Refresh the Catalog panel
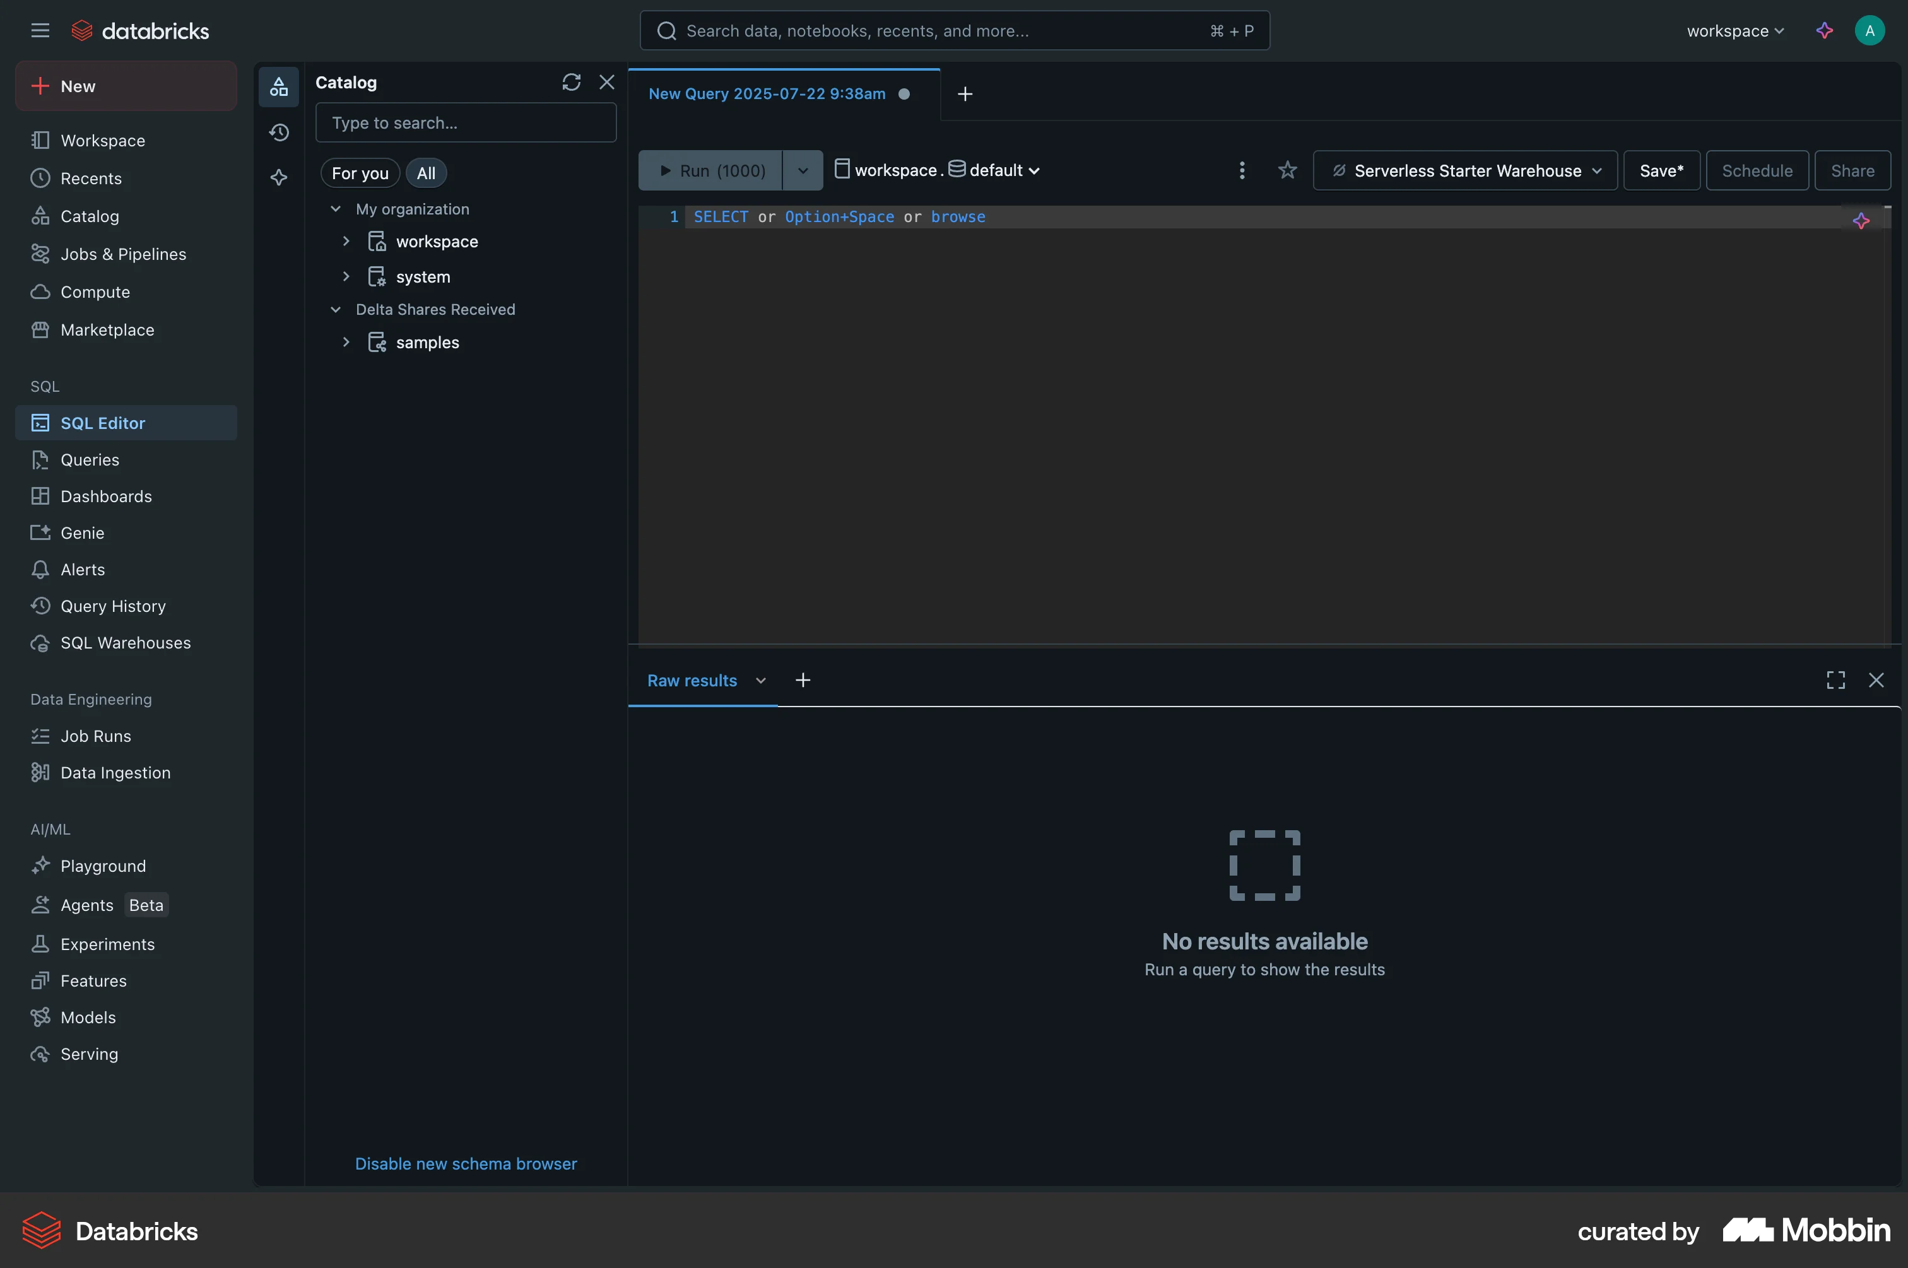The image size is (1908, 1268). pyautogui.click(x=571, y=83)
